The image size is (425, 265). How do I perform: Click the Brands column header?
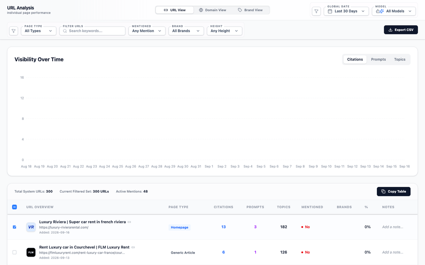pos(344,207)
